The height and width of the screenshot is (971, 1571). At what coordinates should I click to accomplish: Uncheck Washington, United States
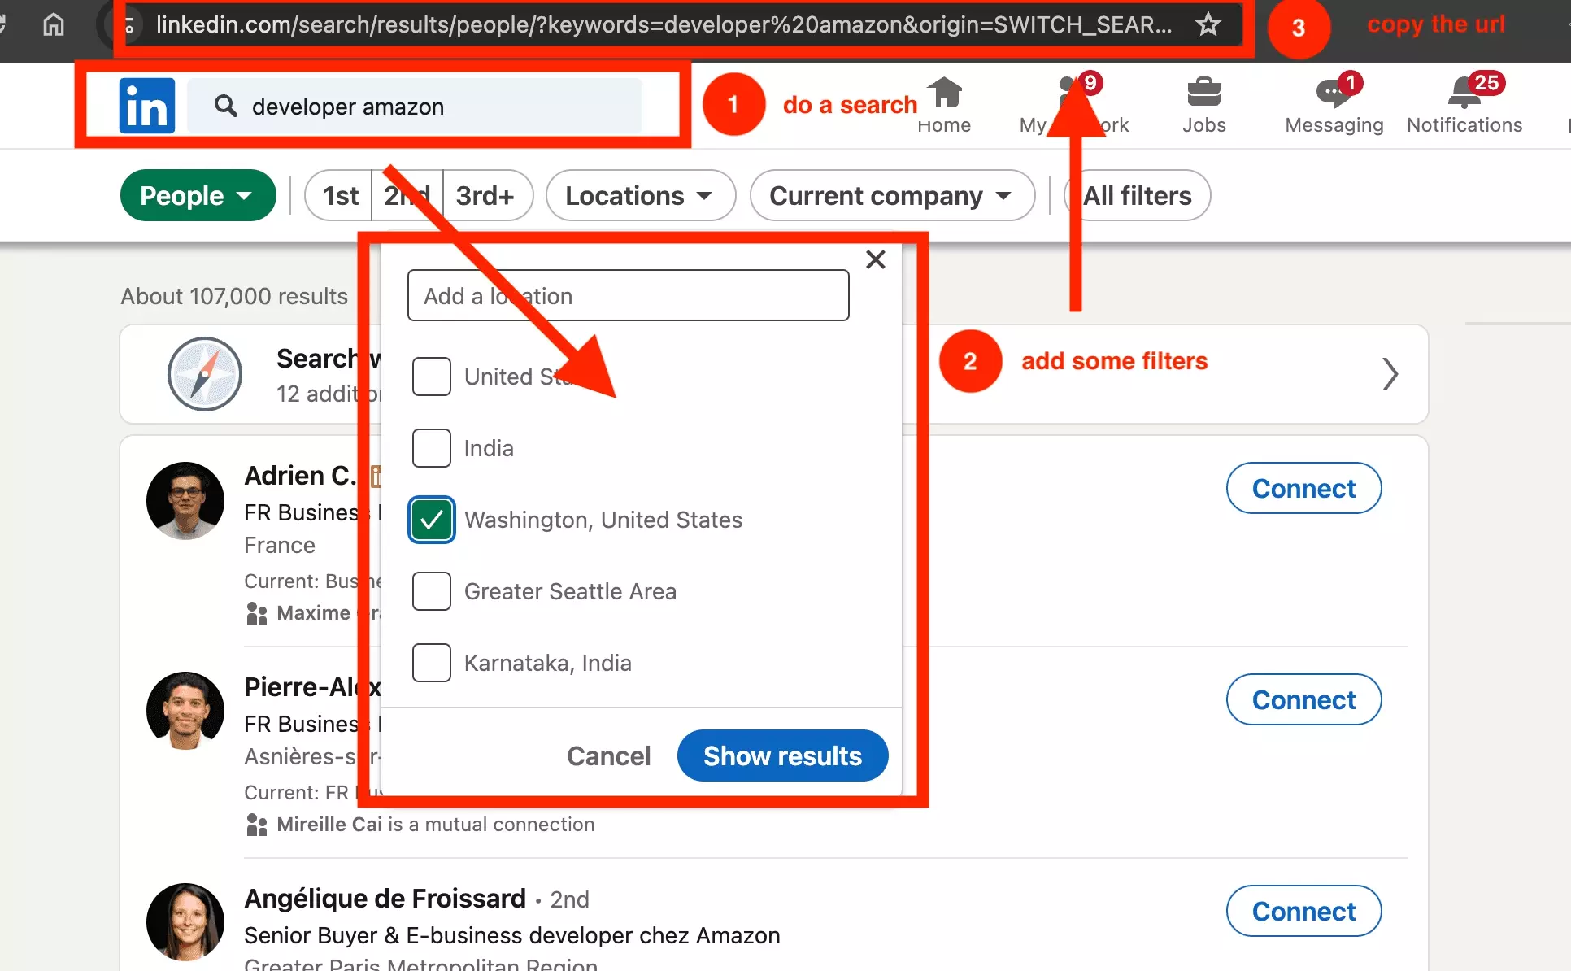tap(431, 519)
